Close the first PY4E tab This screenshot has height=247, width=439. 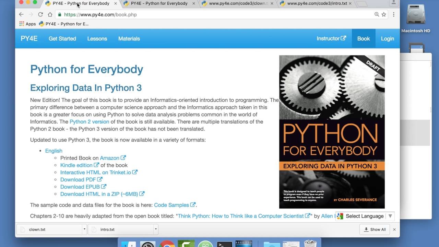pos(116,3)
